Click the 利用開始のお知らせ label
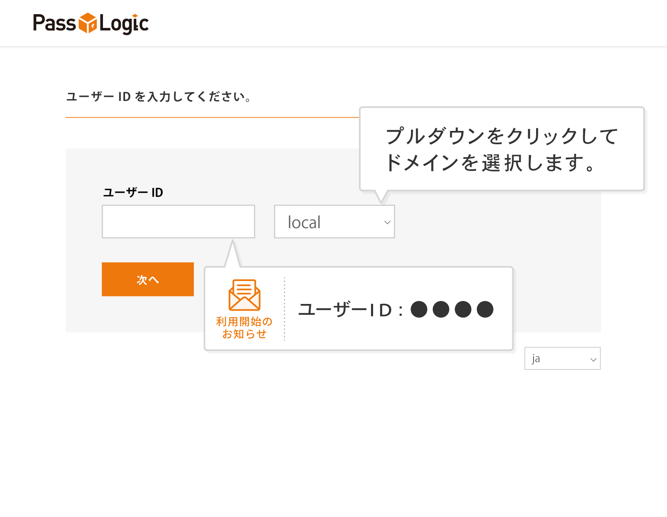The image size is (667, 517). (244, 328)
